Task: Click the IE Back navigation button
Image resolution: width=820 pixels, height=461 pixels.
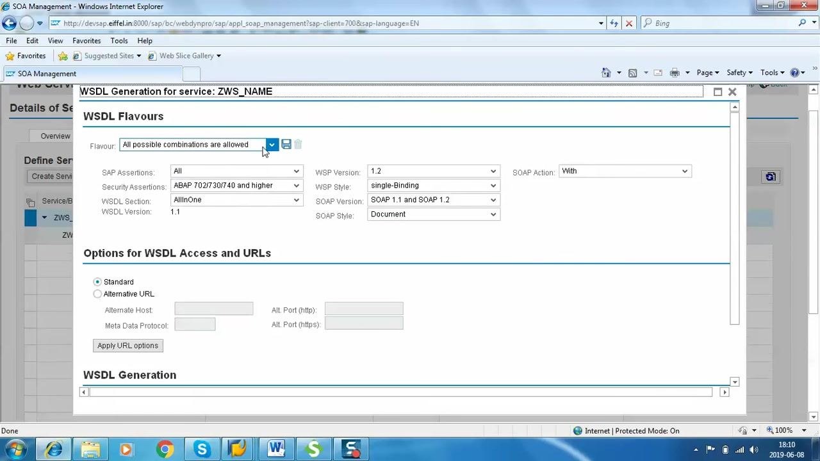Action: click(x=9, y=23)
